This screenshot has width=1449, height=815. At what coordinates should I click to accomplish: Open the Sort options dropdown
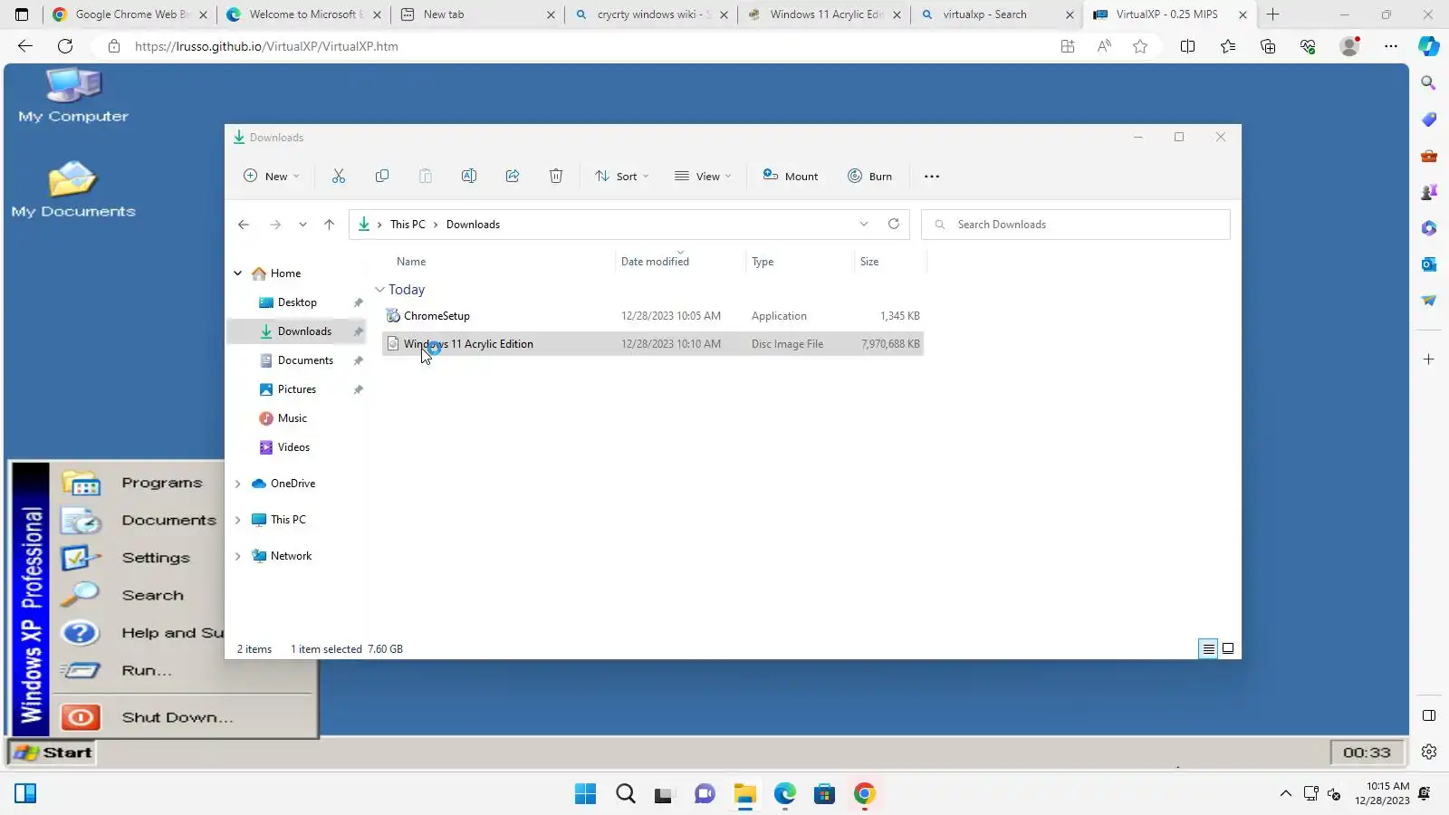tap(621, 177)
